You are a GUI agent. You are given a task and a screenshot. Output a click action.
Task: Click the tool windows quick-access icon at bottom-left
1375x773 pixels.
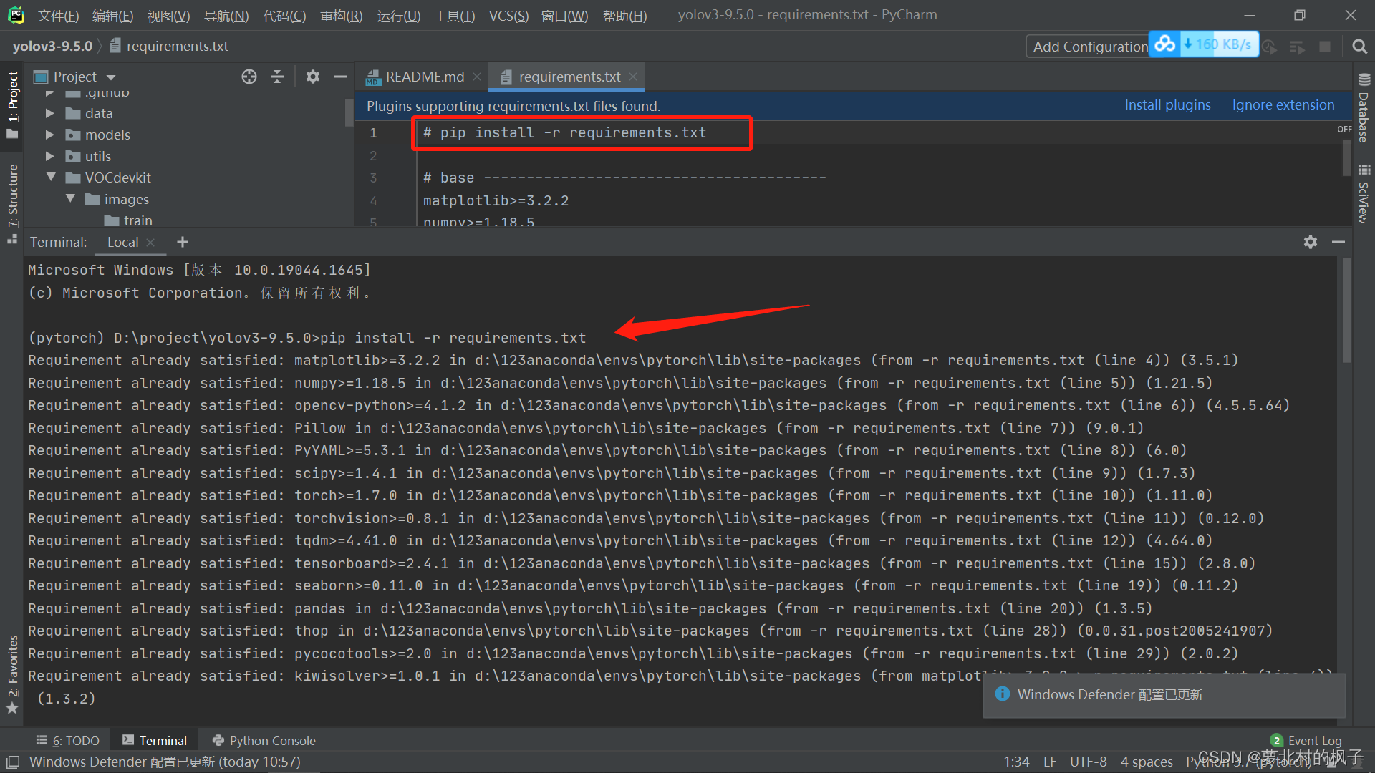12,762
